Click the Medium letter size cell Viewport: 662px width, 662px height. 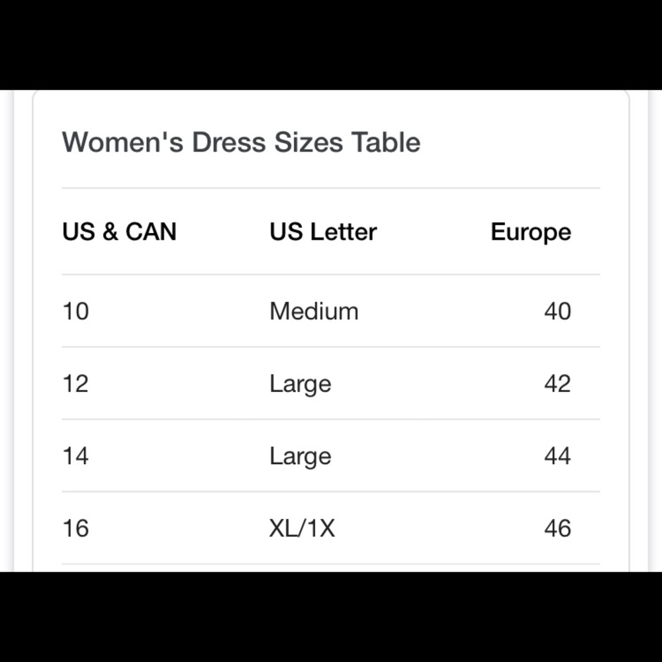(x=314, y=311)
